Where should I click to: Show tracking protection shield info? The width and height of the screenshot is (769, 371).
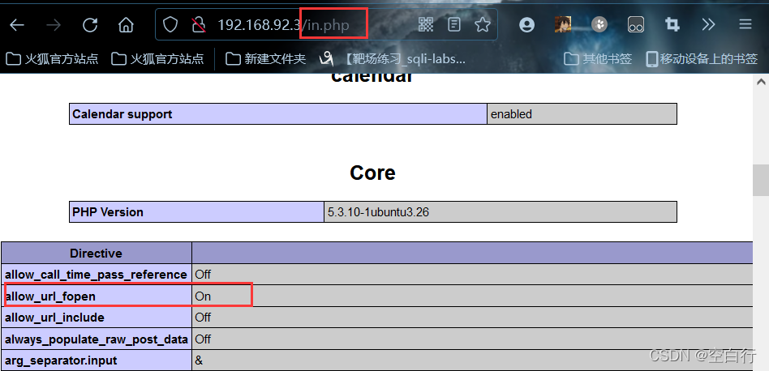(170, 25)
